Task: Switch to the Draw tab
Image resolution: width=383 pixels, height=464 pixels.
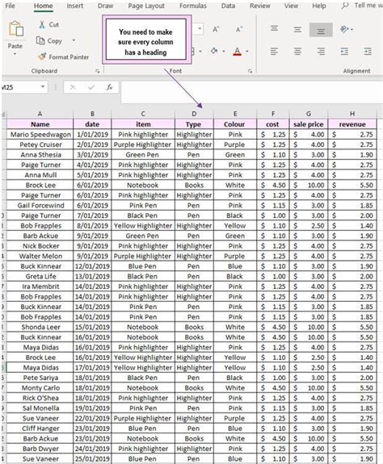Action: coord(106,6)
